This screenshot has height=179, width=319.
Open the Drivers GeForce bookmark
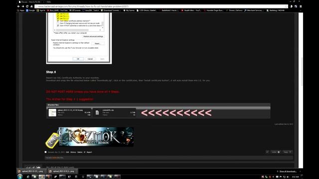pos(234,10)
